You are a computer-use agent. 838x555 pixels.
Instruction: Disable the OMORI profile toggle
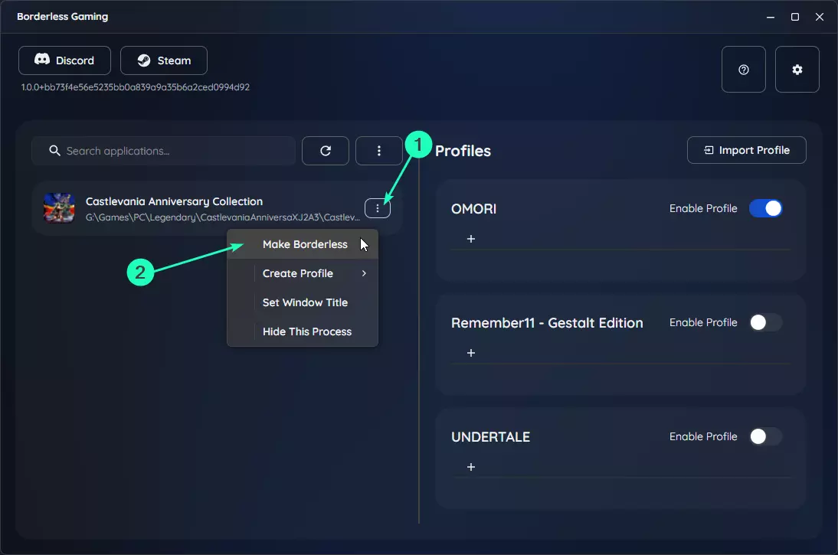tap(765, 208)
